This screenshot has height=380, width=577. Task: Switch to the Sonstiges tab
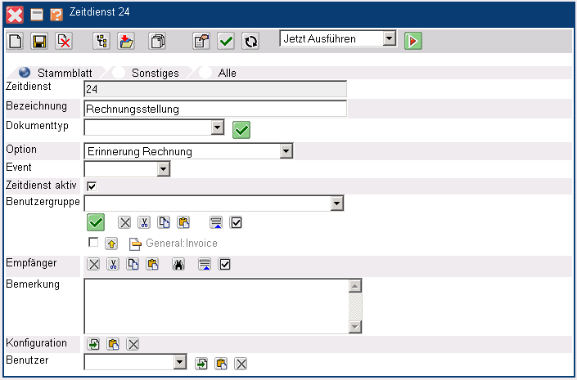click(155, 73)
